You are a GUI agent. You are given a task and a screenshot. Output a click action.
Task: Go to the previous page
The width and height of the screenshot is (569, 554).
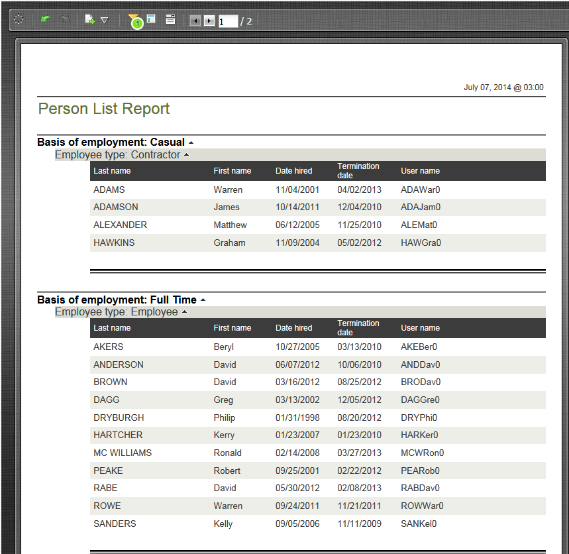click(x=194, y=20)
